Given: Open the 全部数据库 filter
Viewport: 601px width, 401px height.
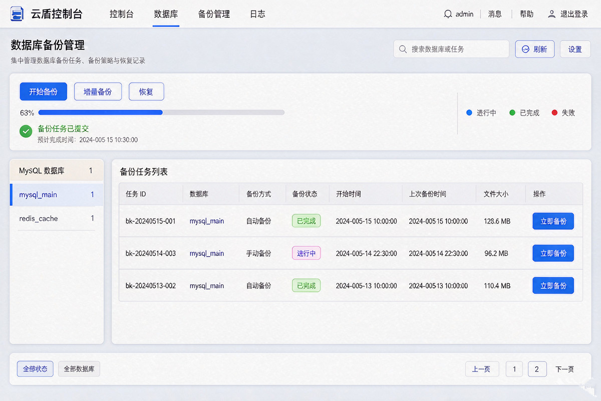Looking at the screenshot, I should (x=79, y=369).
